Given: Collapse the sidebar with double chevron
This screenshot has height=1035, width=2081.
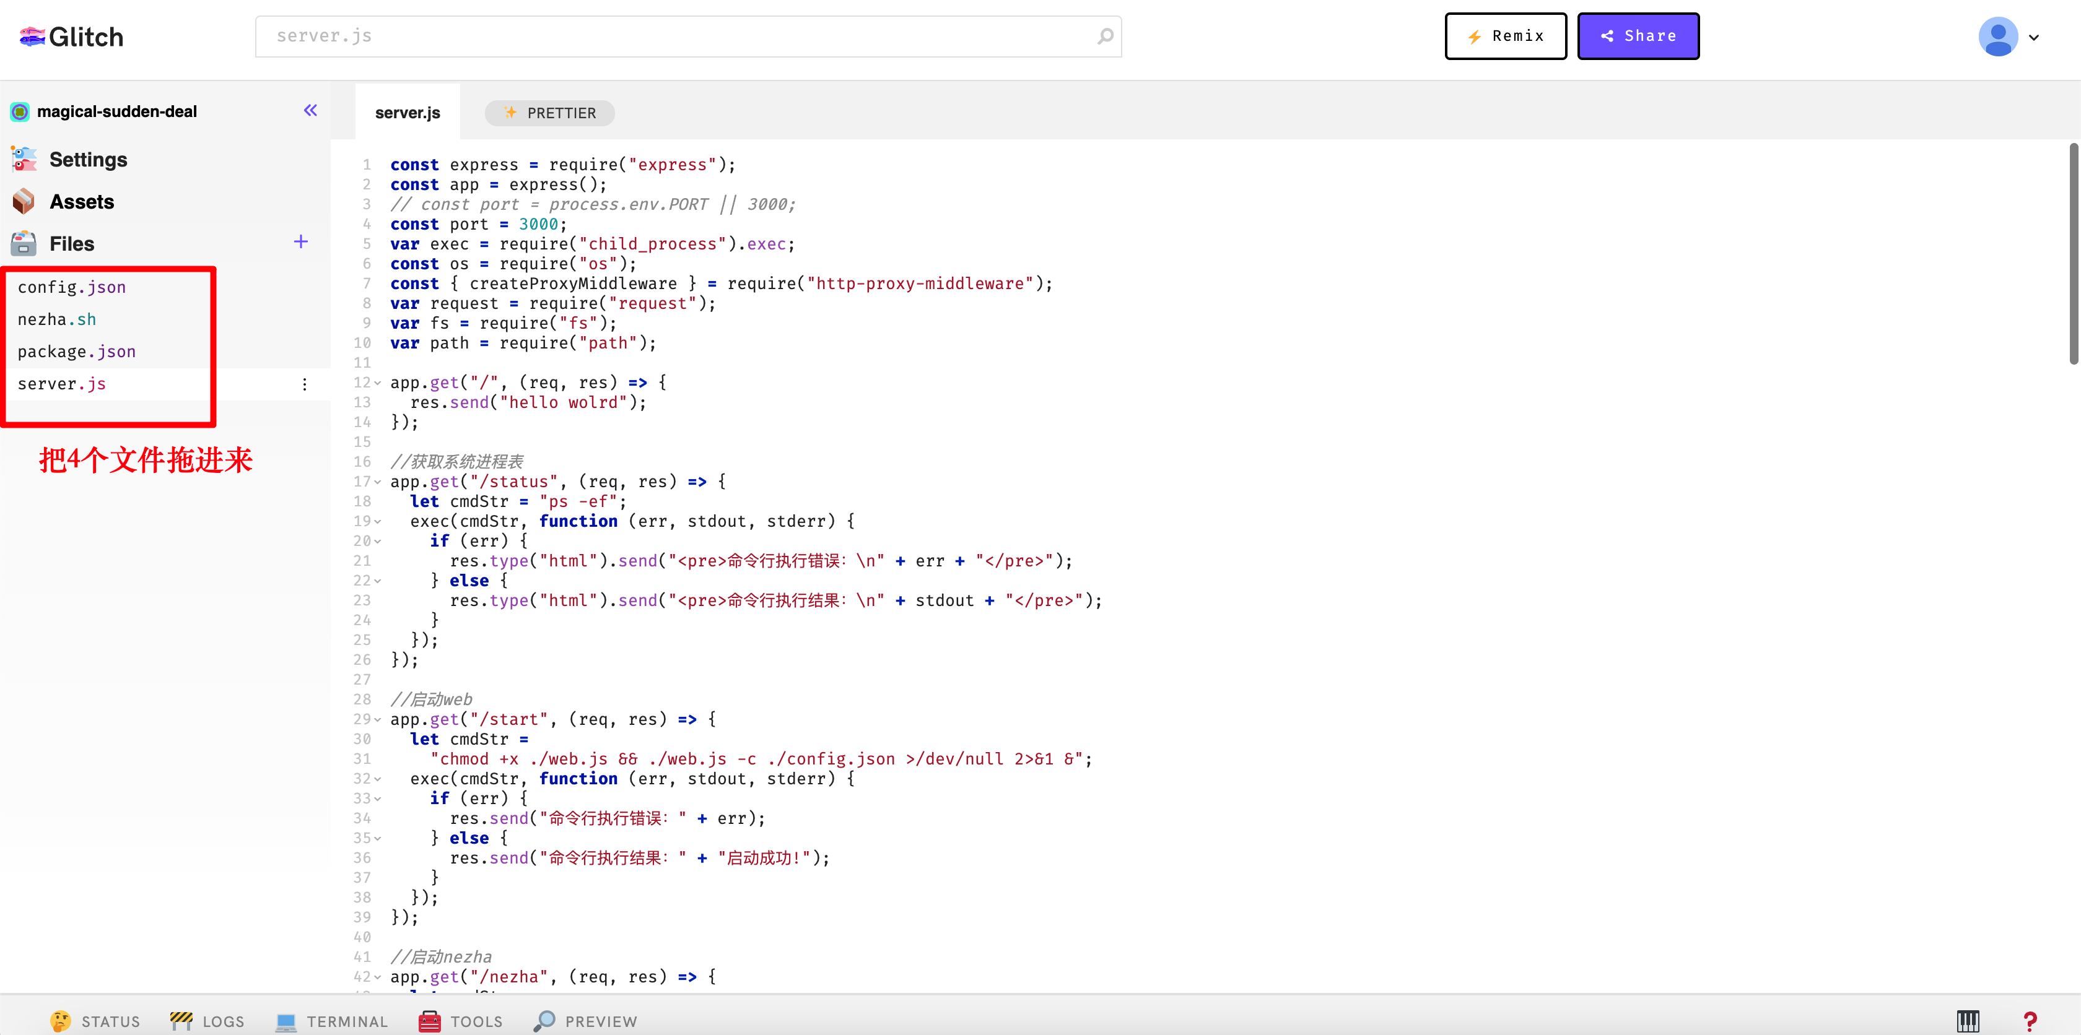Looking at the screenshot, I should [x=310, y=111].
